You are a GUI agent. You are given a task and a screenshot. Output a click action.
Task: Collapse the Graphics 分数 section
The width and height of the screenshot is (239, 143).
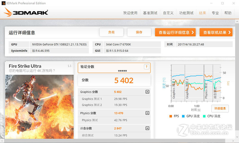pyautogui.click(x=147, y=92)
